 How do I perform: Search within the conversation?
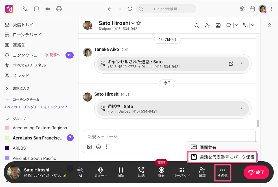196,25
